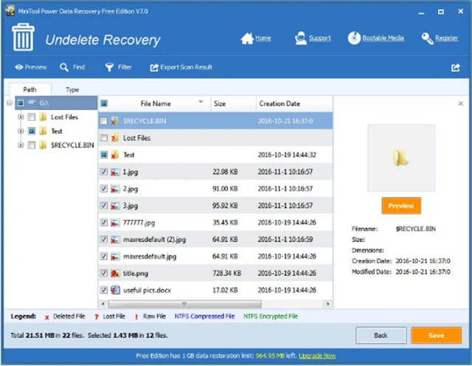Click the 1.jpg deleted image icon
The width and height of the screenshot is (472, 366).
pyautogui.click(x=115, y=172)
